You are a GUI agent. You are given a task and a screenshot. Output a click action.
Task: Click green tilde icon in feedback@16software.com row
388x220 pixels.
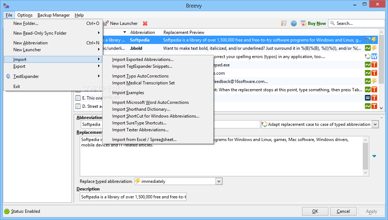368,81
